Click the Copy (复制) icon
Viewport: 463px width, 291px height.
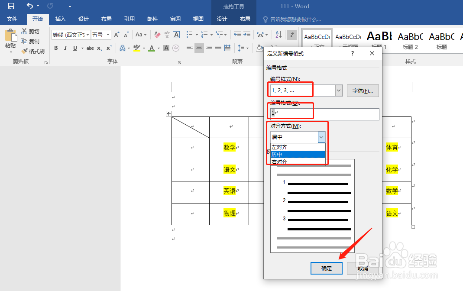(24, 41)
